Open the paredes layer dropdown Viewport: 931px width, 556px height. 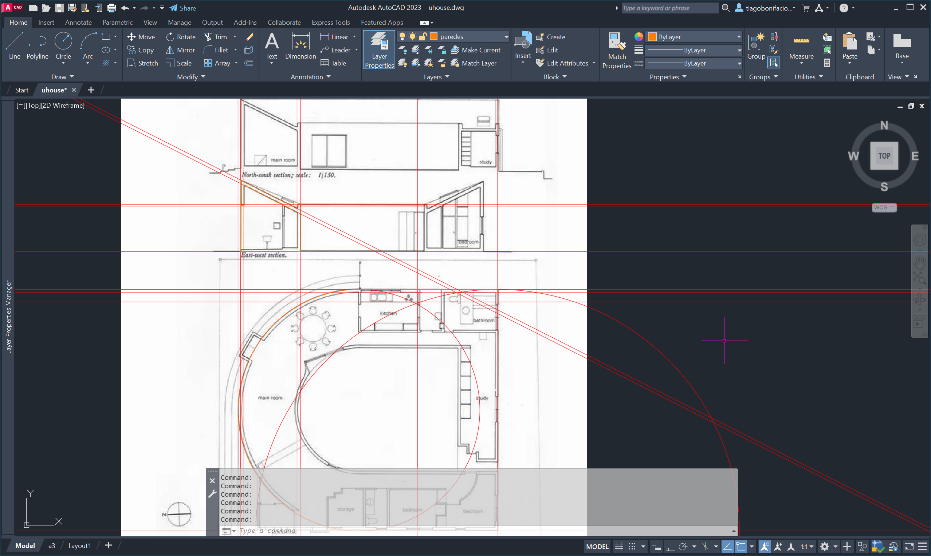click(x=506, y=36)
